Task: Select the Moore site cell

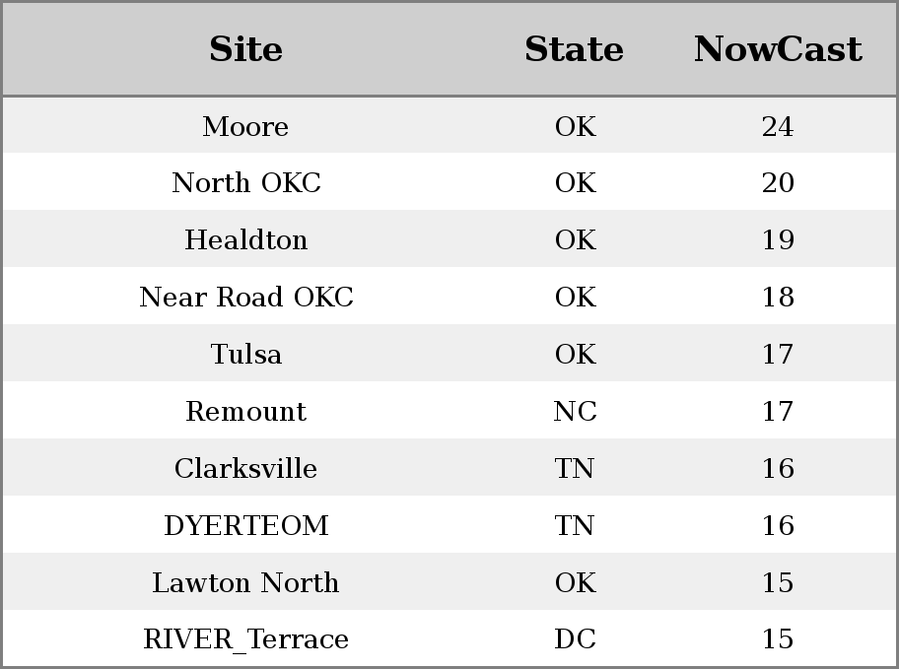Action: pyautogui.click(x=245, y=126)
